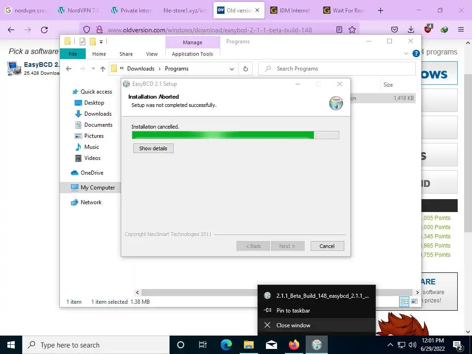The image size is (472, 354).
Task: Show hidden system tray icons
Action: click(x=390, y=345)
